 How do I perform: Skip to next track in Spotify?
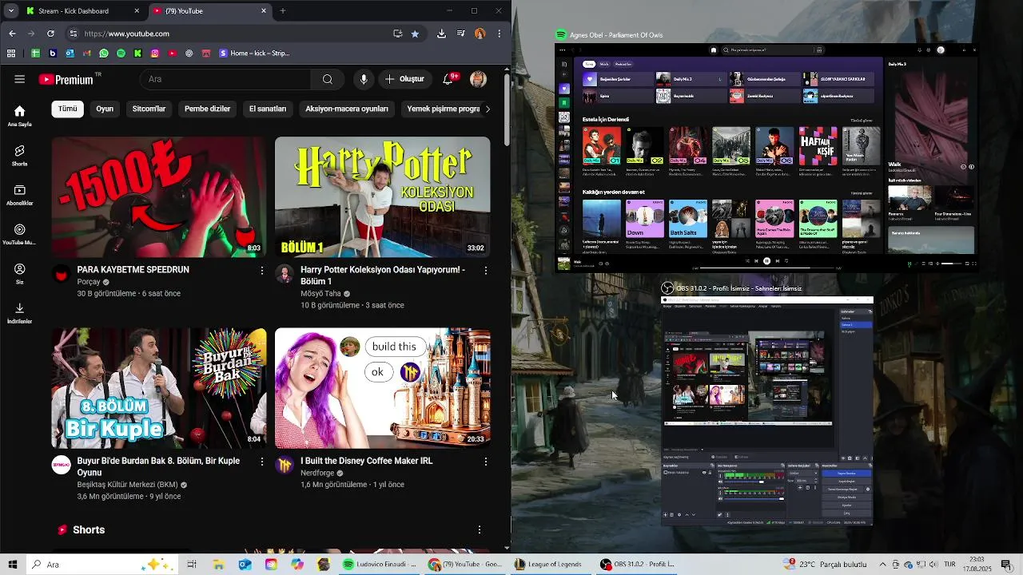click(x=778, y=261)
